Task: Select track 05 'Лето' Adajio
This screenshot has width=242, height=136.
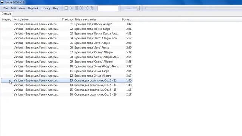Action: 67,43
